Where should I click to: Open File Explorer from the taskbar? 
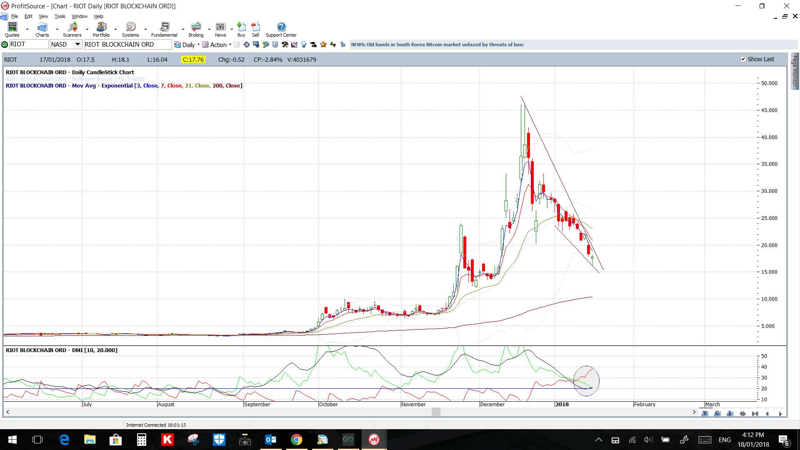[x=90, y=440]
